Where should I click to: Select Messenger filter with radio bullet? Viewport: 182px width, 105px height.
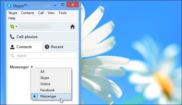(x=51, y=96)
